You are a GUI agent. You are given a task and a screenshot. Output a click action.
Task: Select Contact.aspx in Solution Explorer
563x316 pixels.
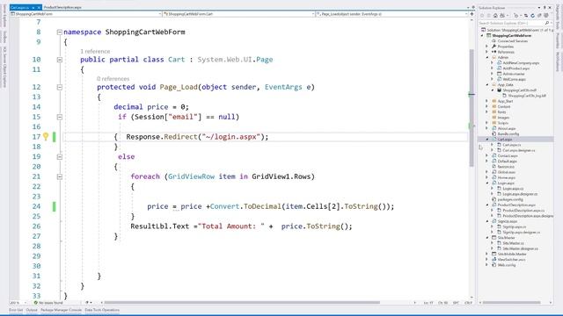click(508, 156)
